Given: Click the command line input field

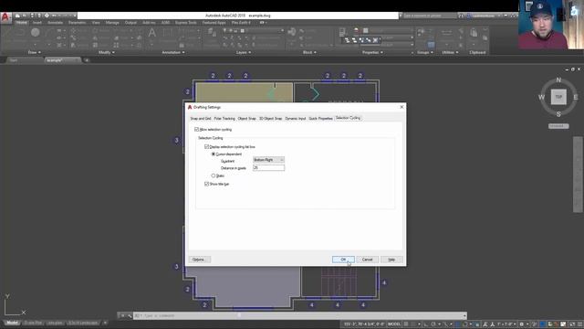Looking at the screenshot, I should point(300,315).
